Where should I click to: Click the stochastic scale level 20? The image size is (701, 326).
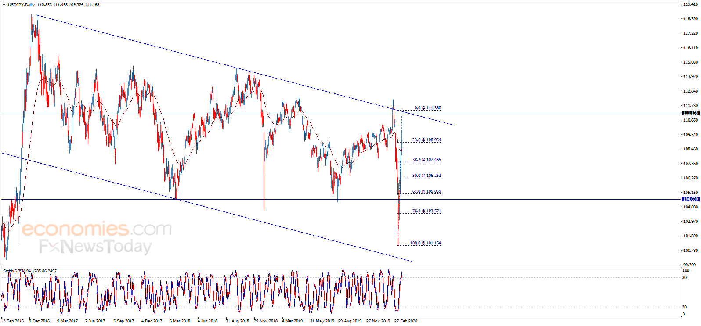(x=685, y=307)
